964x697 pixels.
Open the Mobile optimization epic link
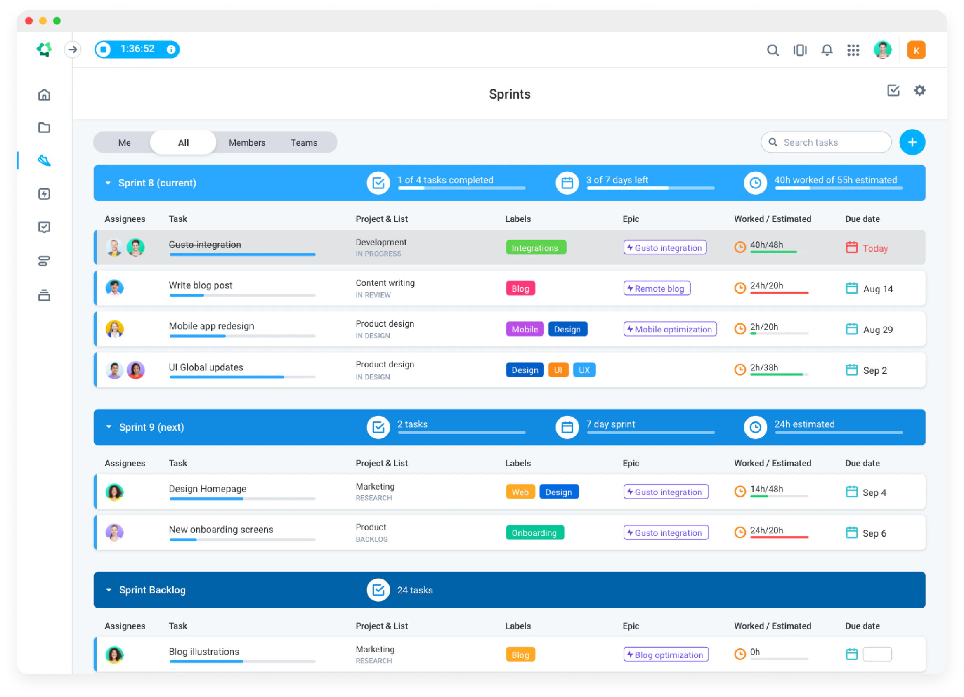pos(670,329)
